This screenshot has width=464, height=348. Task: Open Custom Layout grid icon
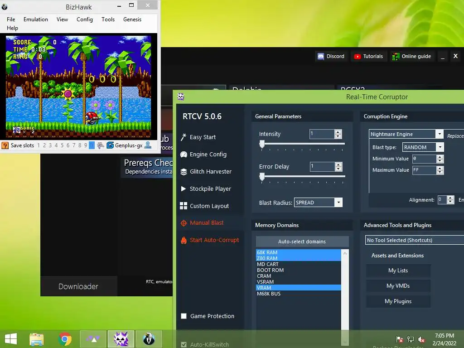184,206
